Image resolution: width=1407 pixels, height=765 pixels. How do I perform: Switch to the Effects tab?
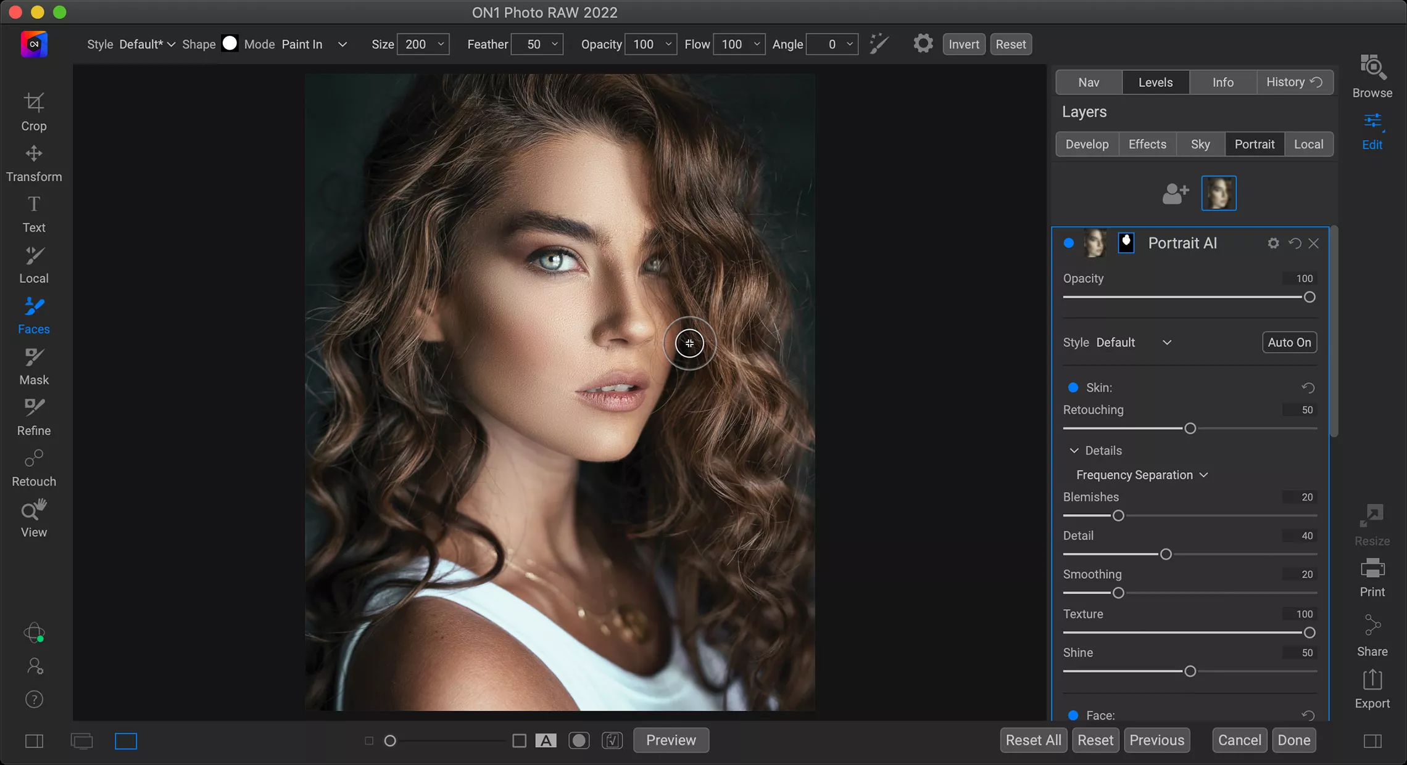click(1147, 144)
